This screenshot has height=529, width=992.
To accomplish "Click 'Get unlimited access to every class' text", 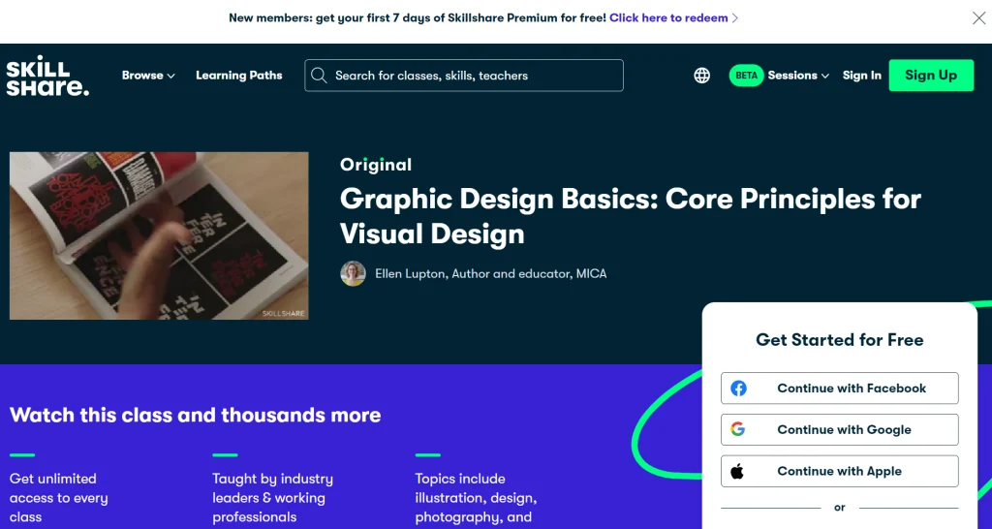I will 59,498.
